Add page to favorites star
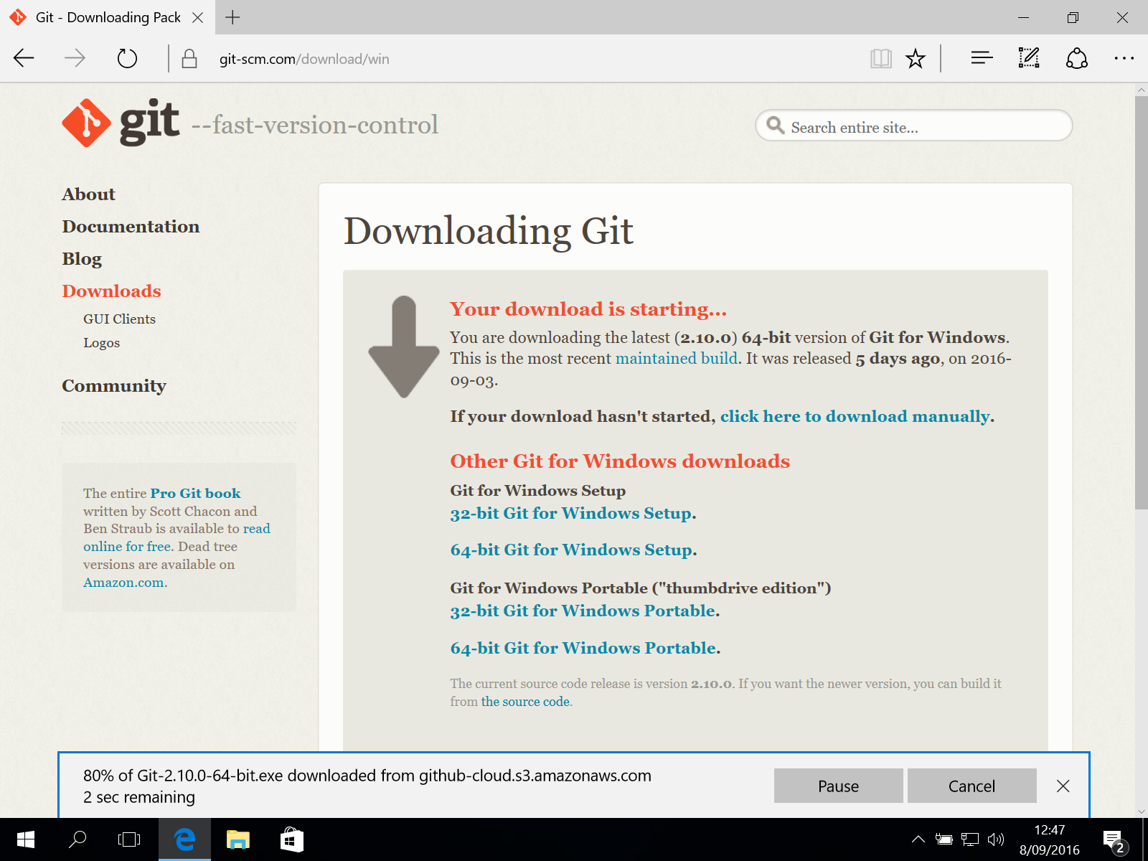1148x861 pixels. pos(916,58)
